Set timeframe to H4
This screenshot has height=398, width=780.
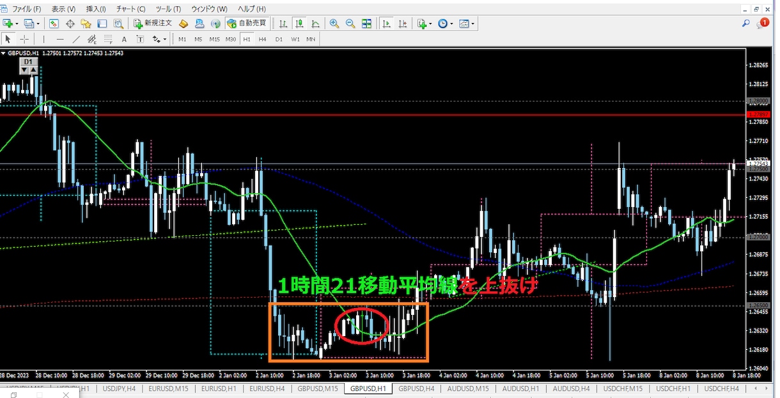point(262,40)
